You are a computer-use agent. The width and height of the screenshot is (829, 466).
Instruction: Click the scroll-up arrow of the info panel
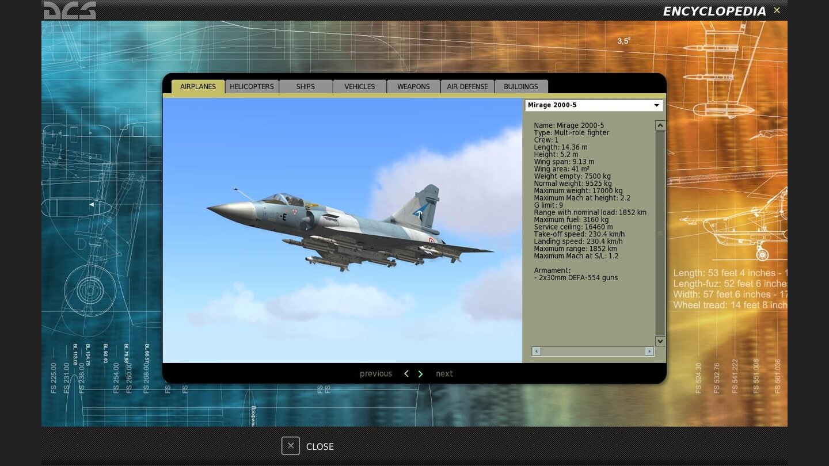660,125
